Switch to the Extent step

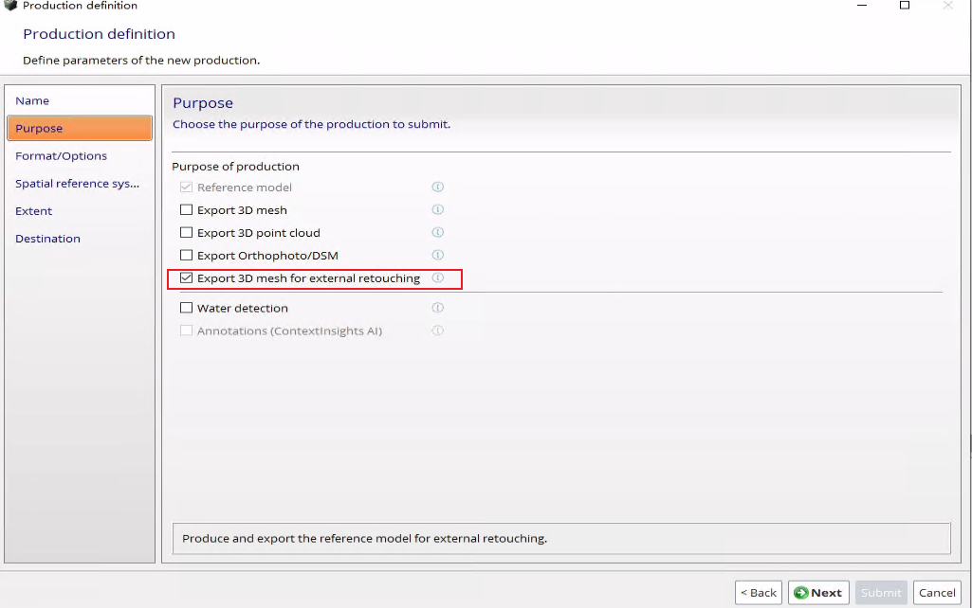coord(34,211)
